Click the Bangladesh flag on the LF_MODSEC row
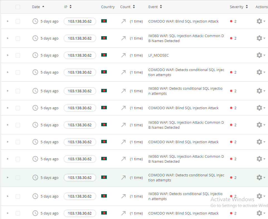Image resolution: width=268 pixels, height=219 pixels. point(104,55)
